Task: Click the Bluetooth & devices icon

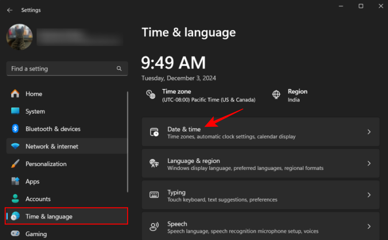Action: [15, 129]
